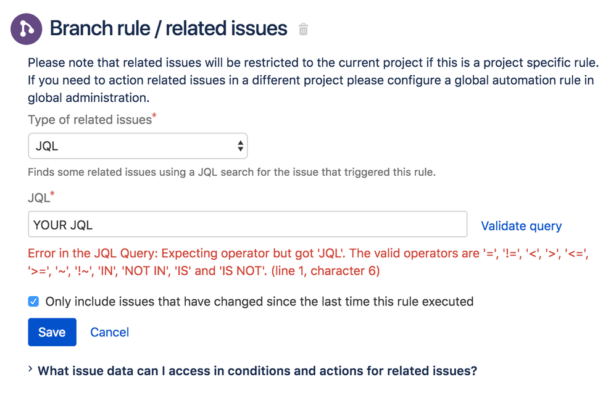
Task: Focus the YOUR JQL query input field
Action: 248,225
